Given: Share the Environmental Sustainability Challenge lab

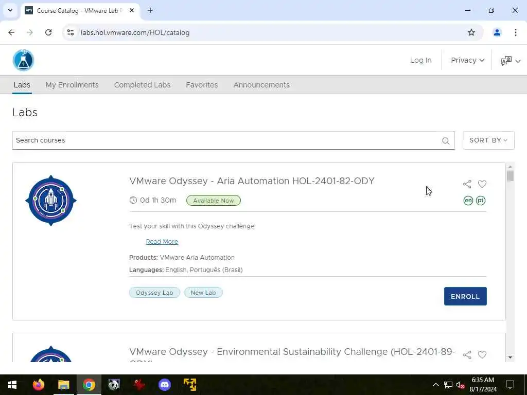Looking at the screenshot, I should point(467,355).
